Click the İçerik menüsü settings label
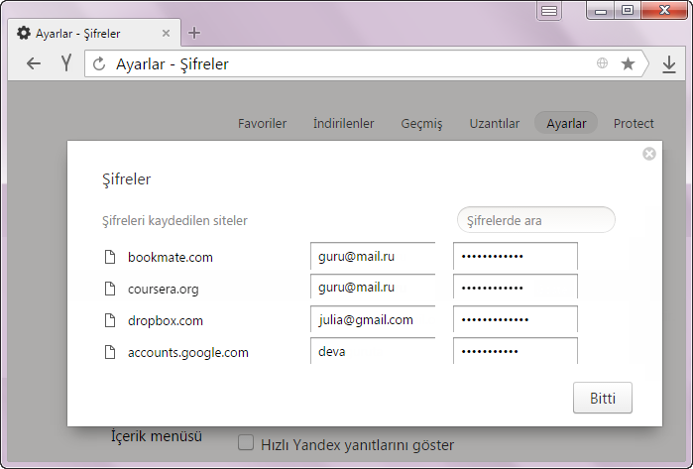The width and height of the screenshot is (693, 469). click(x=157, y=436)
